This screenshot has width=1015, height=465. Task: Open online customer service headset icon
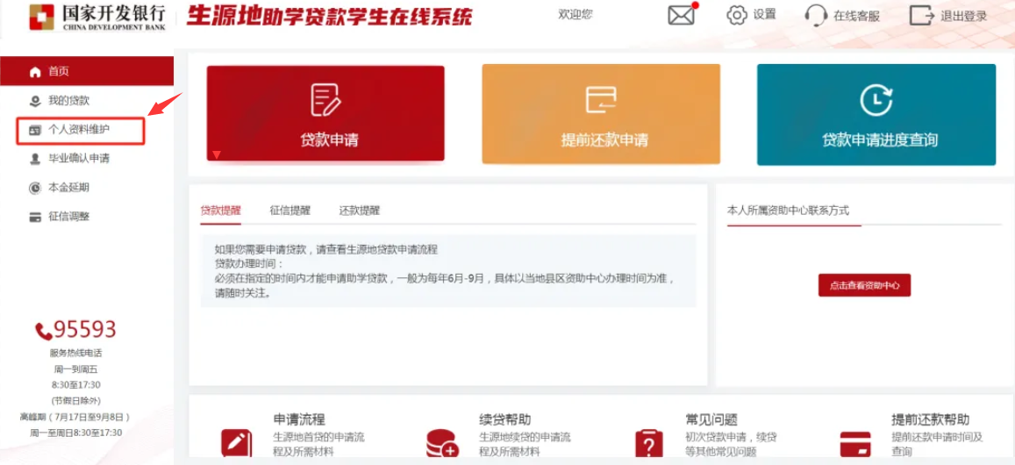pyautogui.click(x=816, y=15)
